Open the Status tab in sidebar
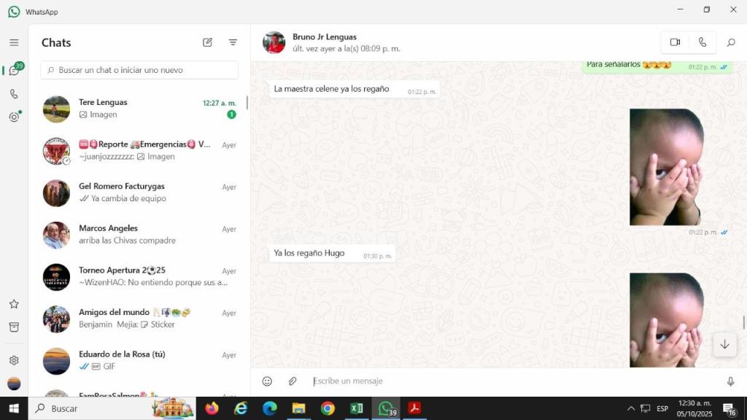747x420 pixels. point(14,117)
